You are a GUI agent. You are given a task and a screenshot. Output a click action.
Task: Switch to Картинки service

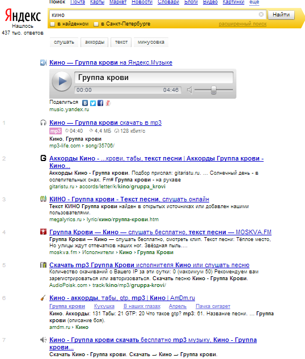coord(234,2)
